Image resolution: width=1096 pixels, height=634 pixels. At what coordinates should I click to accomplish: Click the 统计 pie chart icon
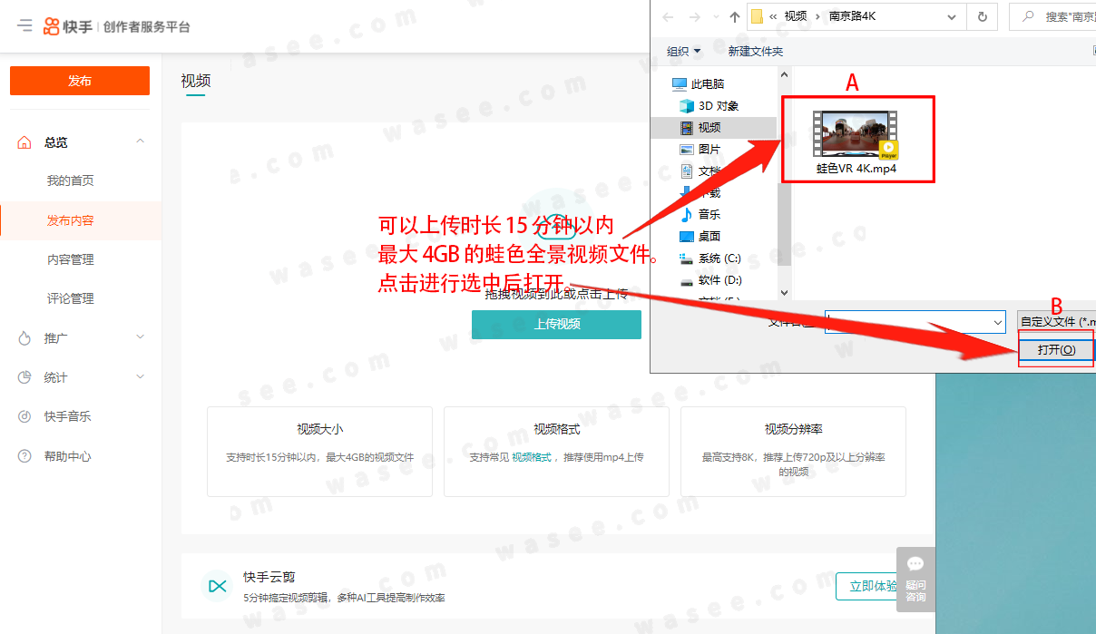coord(24,377)
